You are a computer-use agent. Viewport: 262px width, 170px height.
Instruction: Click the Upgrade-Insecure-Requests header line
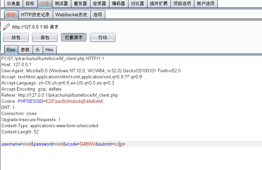(x=31, y=120)
